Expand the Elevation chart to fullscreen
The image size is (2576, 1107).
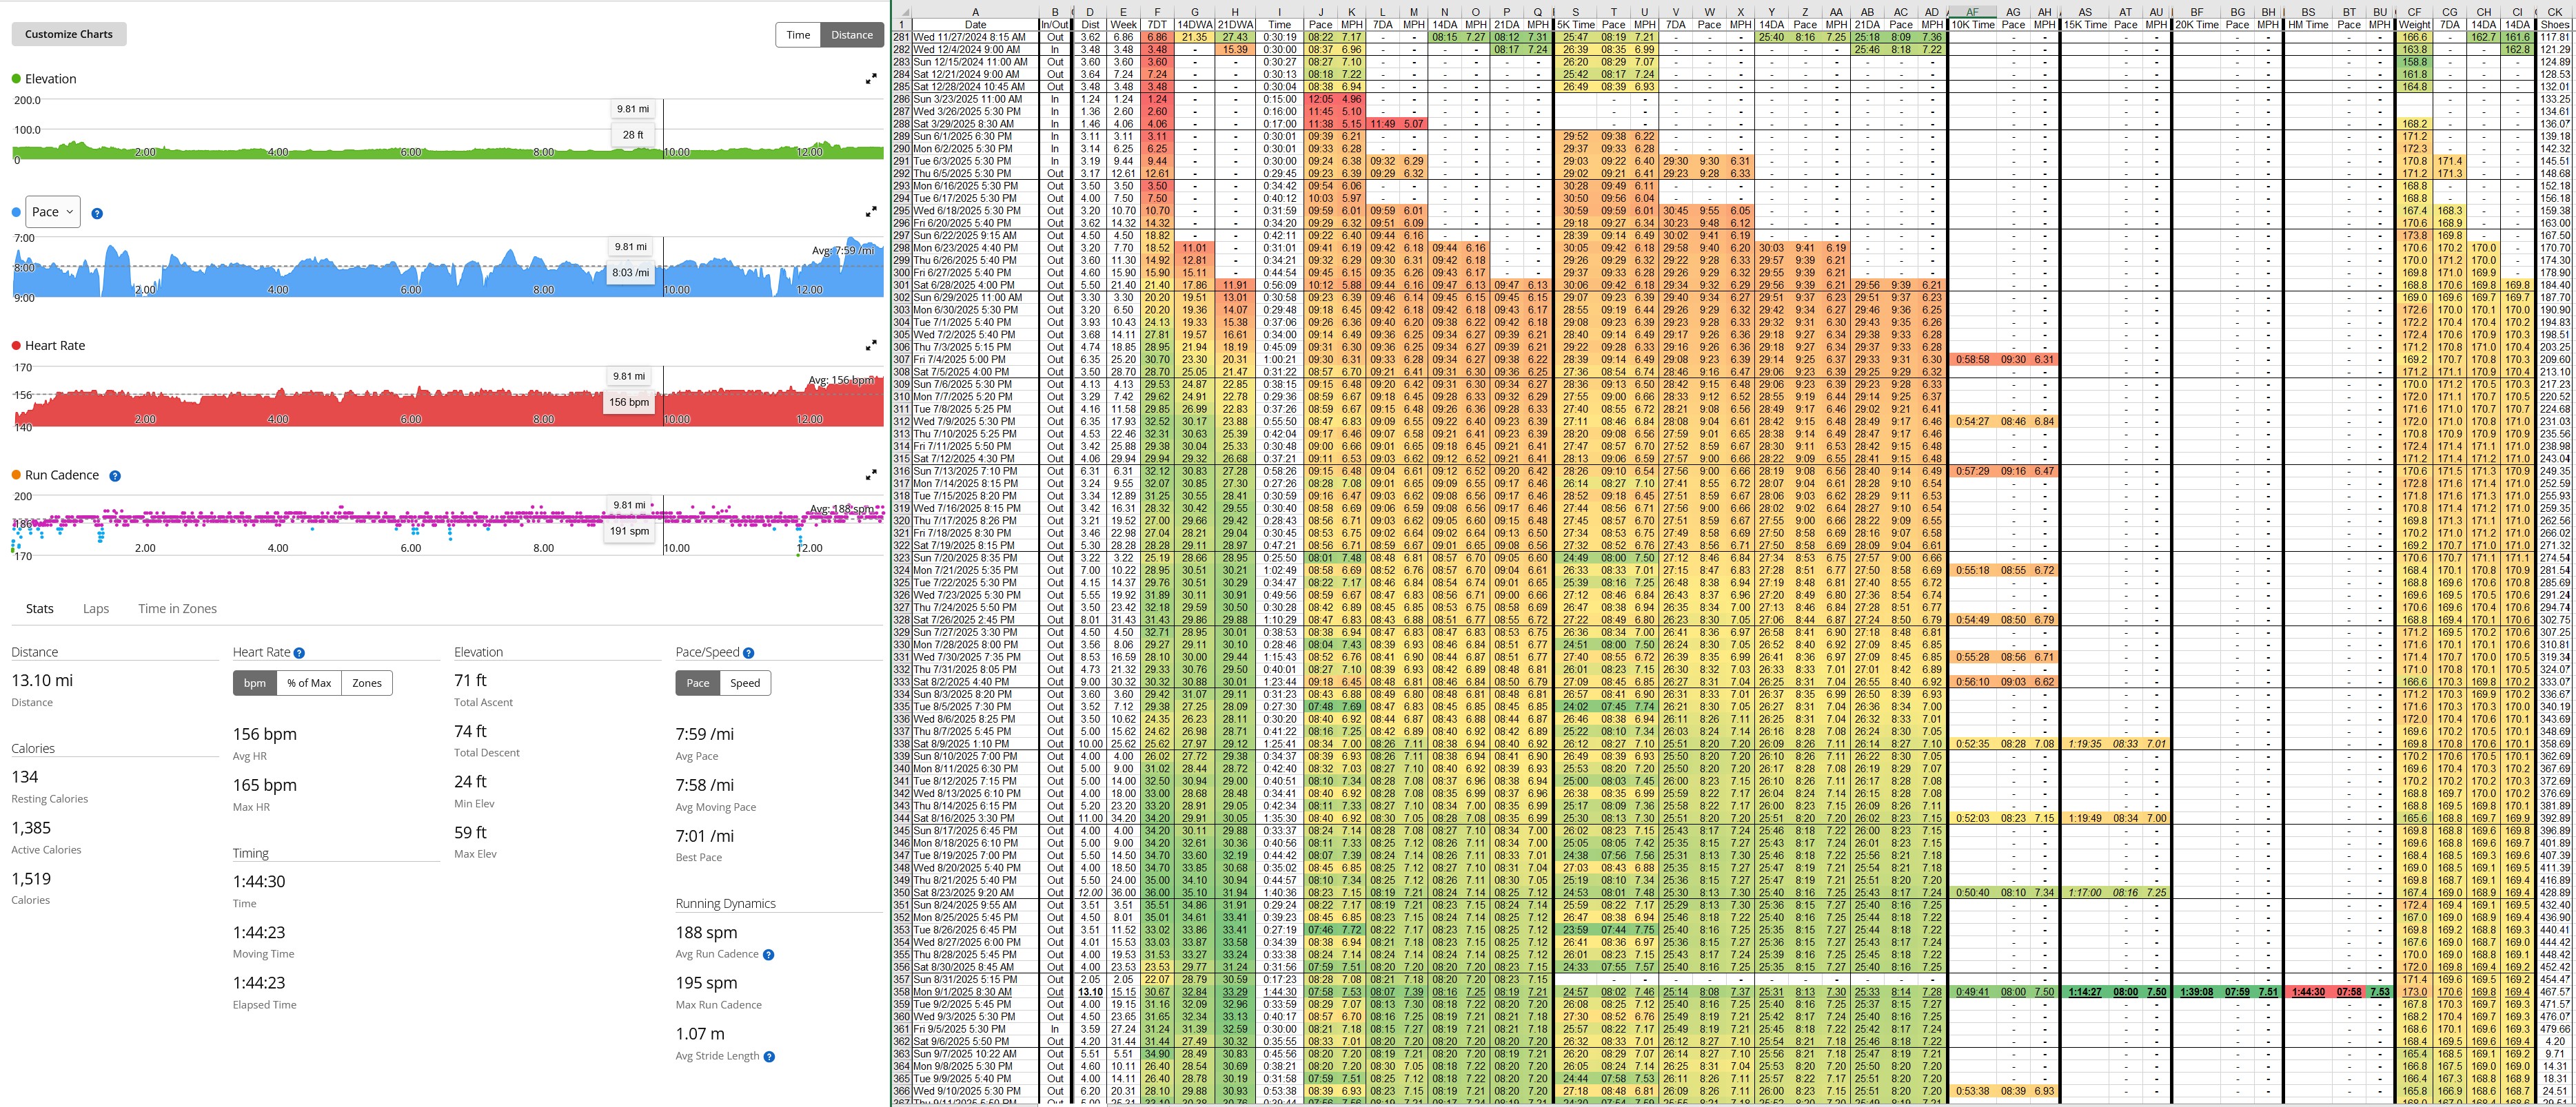[871, 79]
